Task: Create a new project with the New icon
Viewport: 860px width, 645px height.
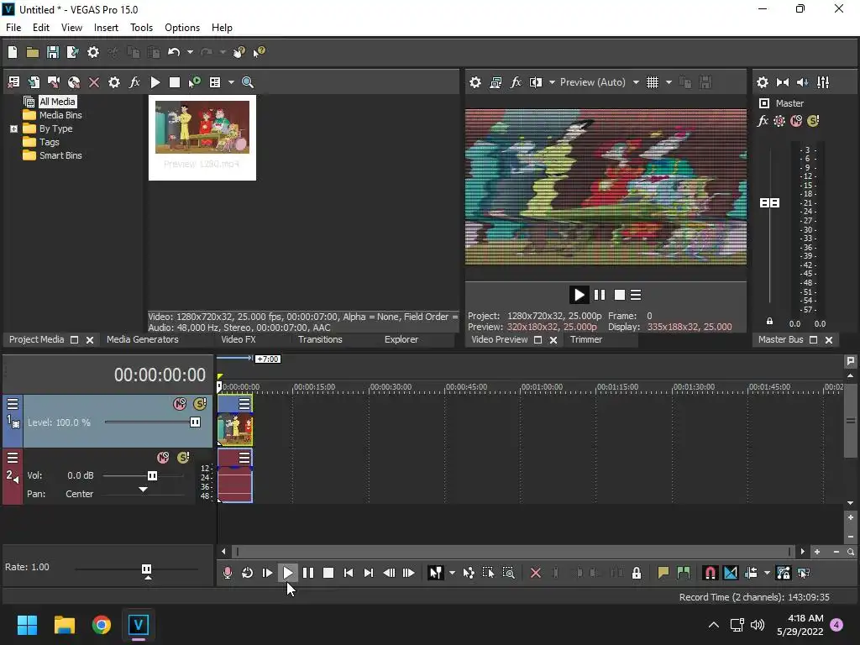Action: [x=13, y=52]
